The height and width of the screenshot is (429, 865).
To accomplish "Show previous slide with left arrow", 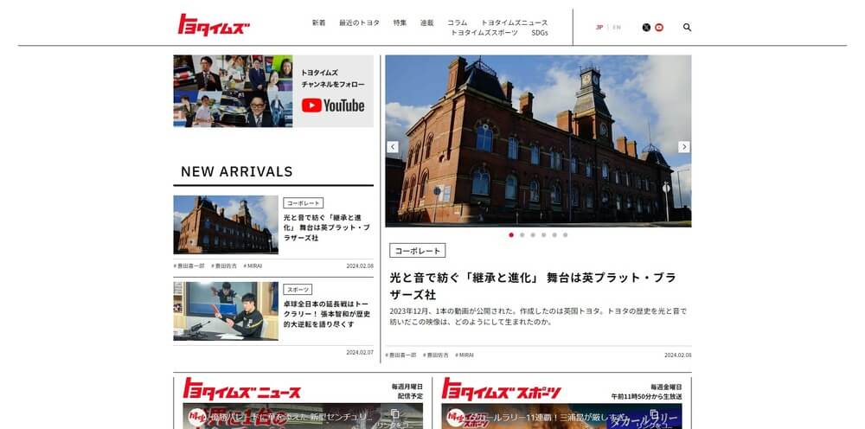I will 393,147.
